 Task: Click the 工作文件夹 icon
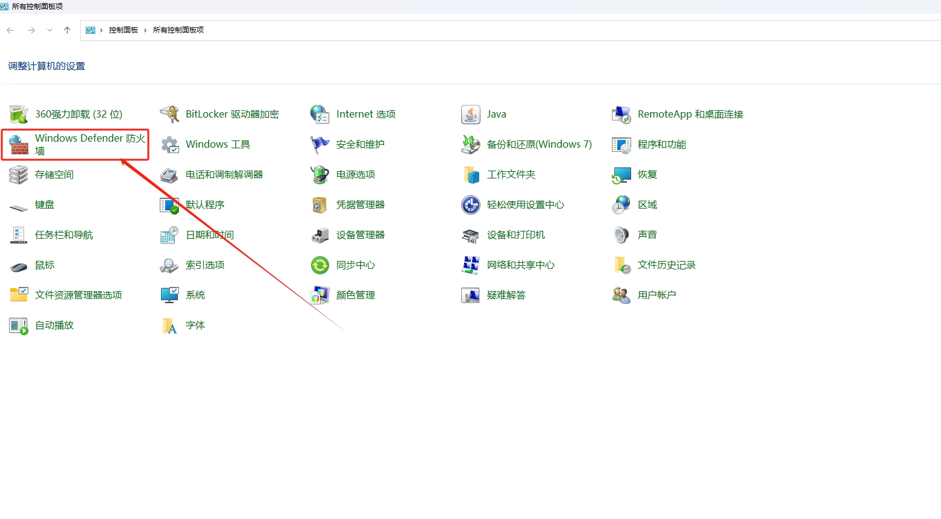pos(471,175)
